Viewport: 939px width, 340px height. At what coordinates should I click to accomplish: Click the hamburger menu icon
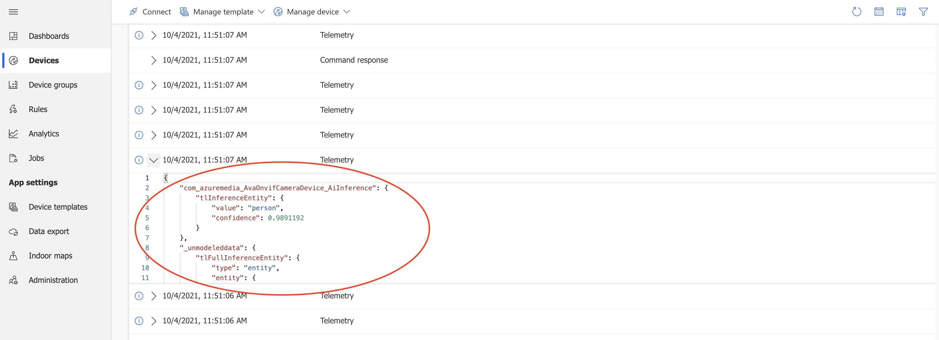[13, 12]
